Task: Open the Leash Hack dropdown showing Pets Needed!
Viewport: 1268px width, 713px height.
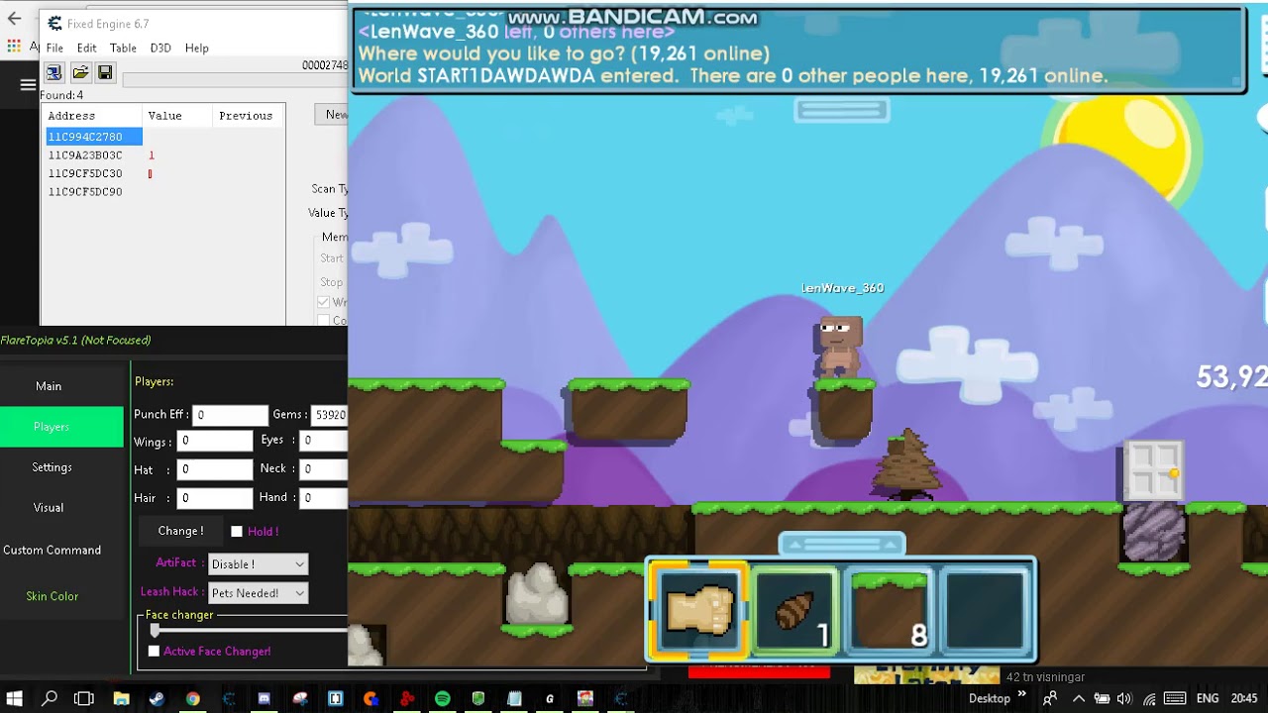Action: click(259, 593)
